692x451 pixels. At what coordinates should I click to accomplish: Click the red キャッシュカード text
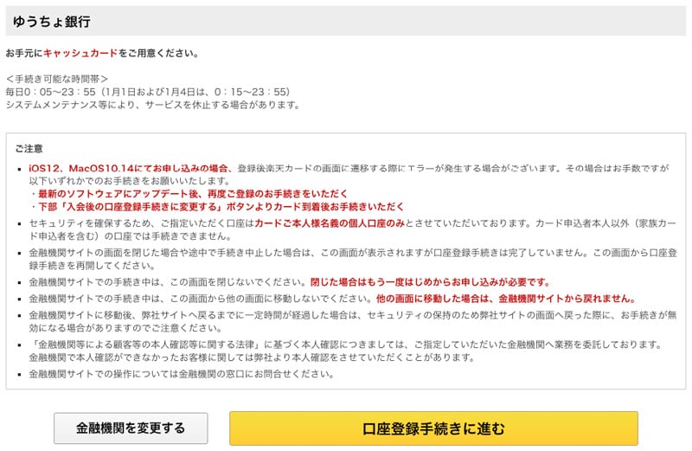[x=80, y=53]
